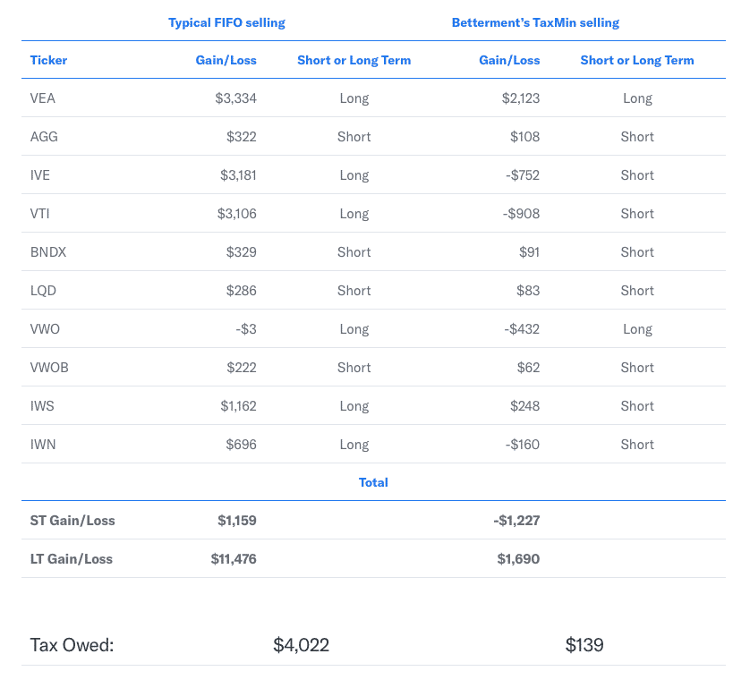The image size is (750, 688).
Task: Pick the '$83' TaxMin value
Action: point(528,291)
